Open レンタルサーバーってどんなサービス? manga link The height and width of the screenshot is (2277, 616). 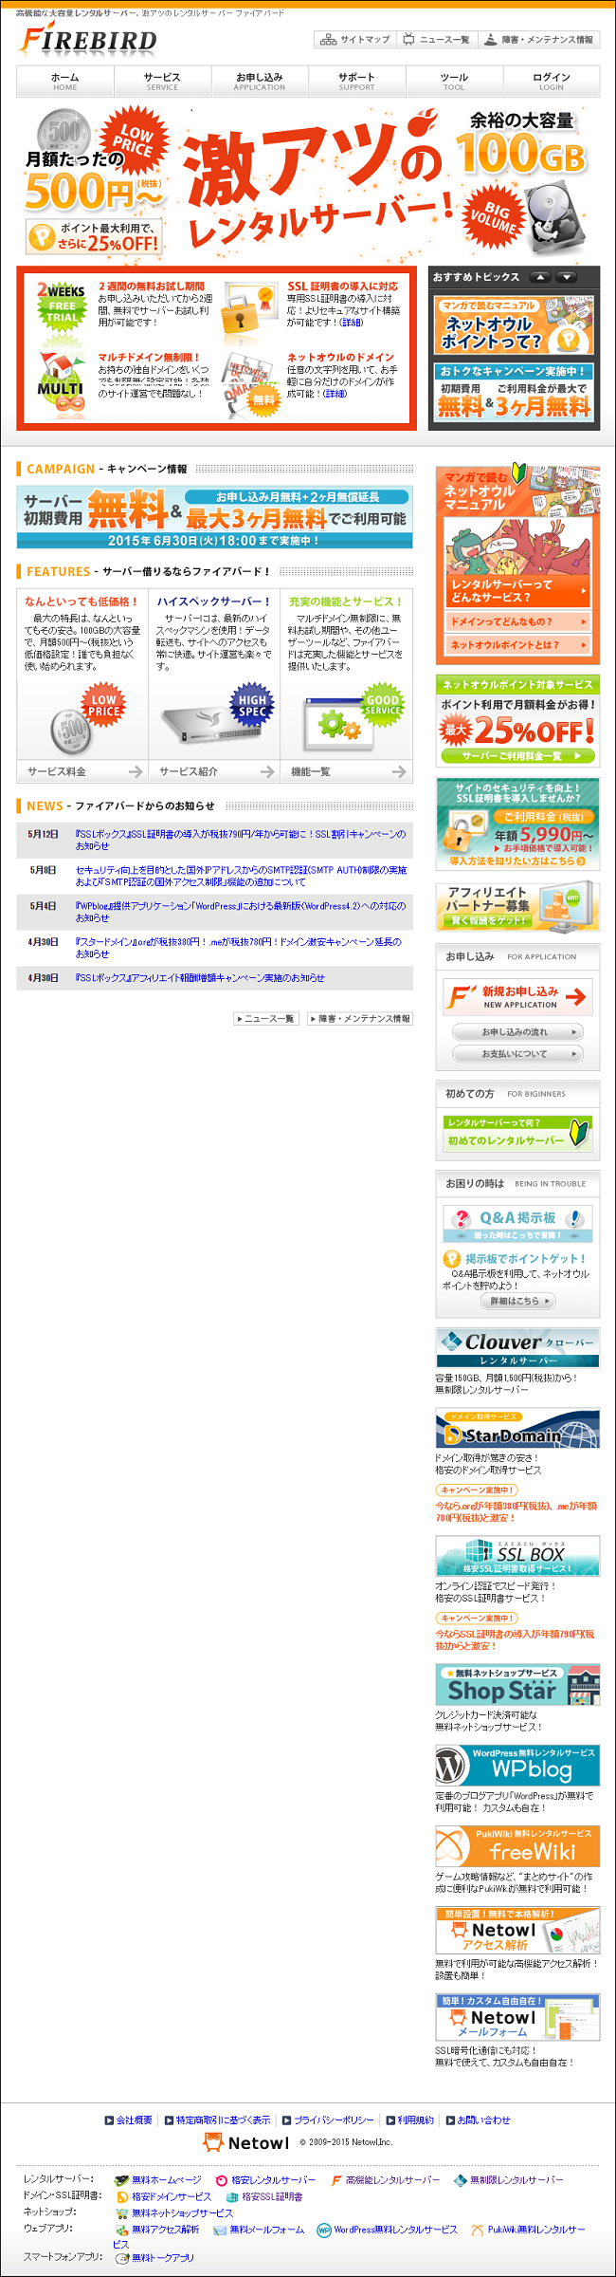tap(518, 591)
